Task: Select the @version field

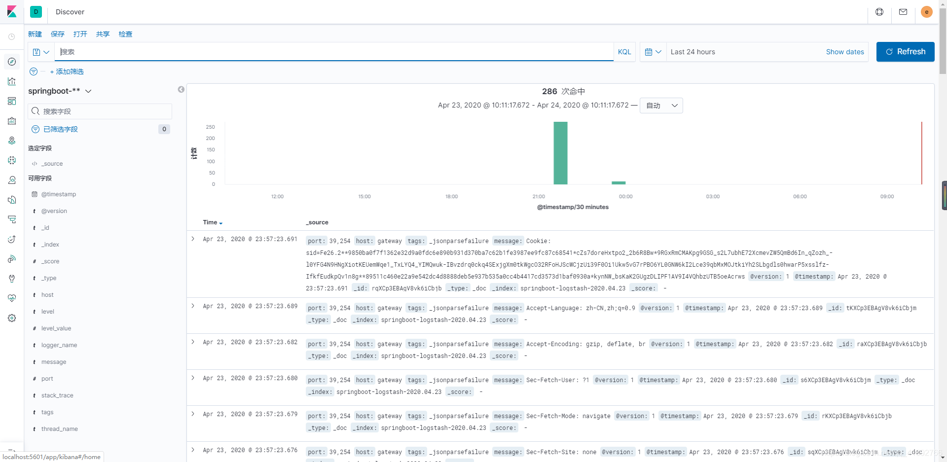Action: (54, 211)
